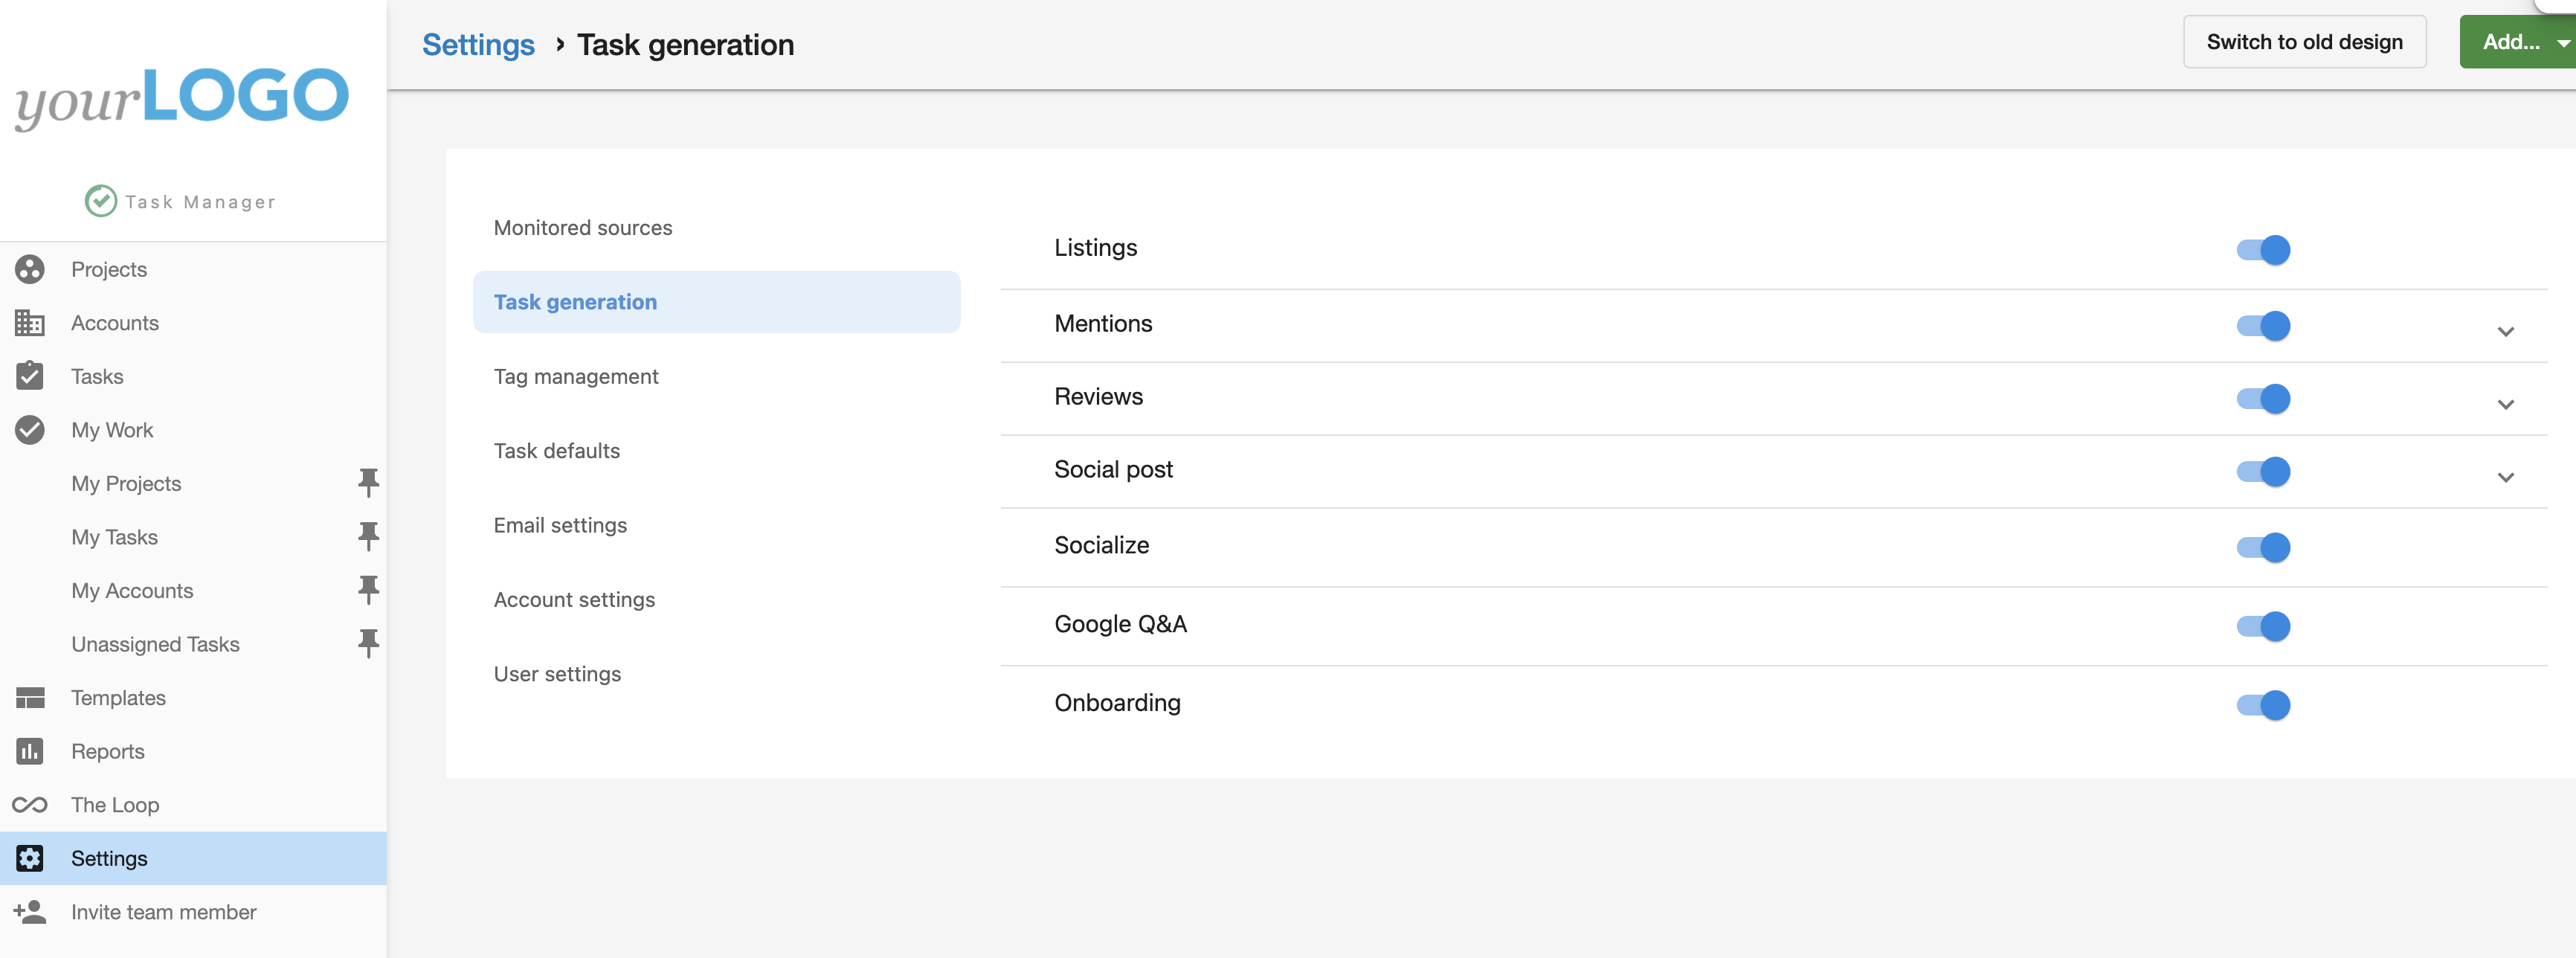The width and height of the screenshot is (2576, 958).
Task: Unpin Unassigned Tasks using pin icon
Action: click(368, 644)
